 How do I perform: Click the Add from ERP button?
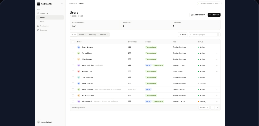198,15
